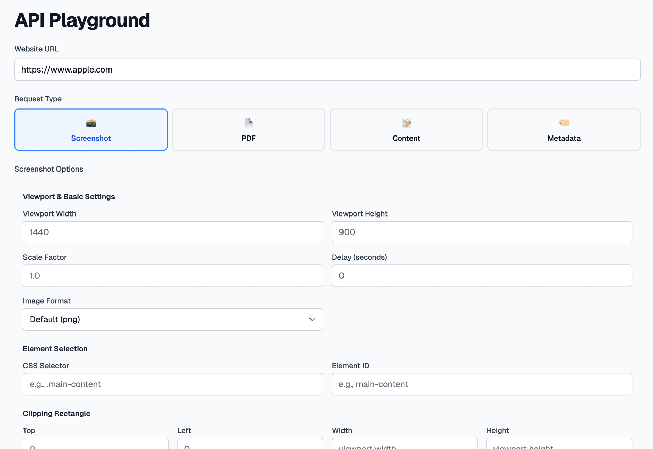The image size is (653, 449).
Task: Open the Image Format dropdown
Action: point(173,319)
